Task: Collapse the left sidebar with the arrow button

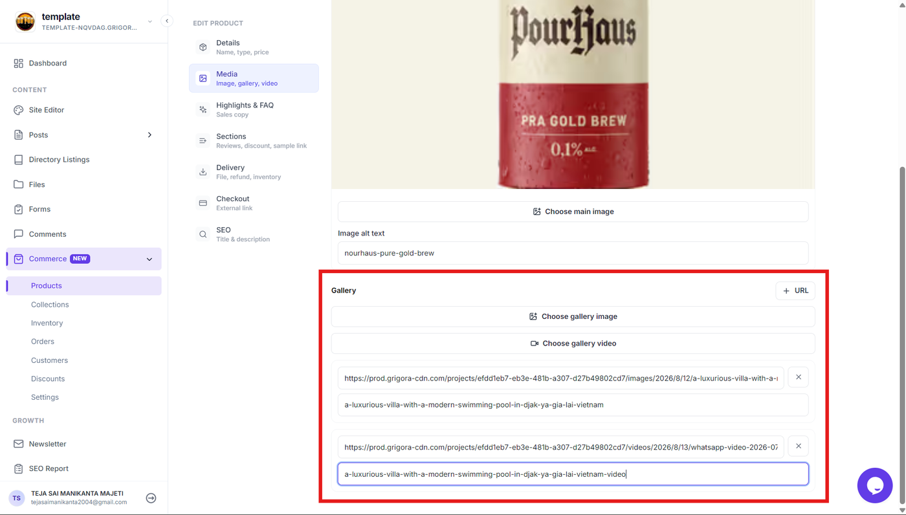Action: click(x=166, y=21)
